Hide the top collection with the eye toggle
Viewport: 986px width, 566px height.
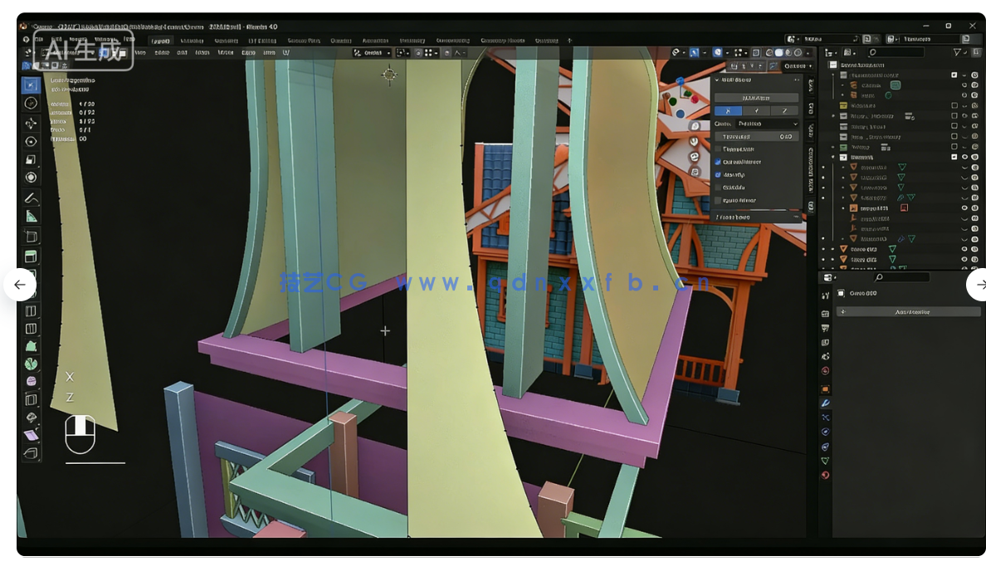pyautogui.click(x=964, y=75)
